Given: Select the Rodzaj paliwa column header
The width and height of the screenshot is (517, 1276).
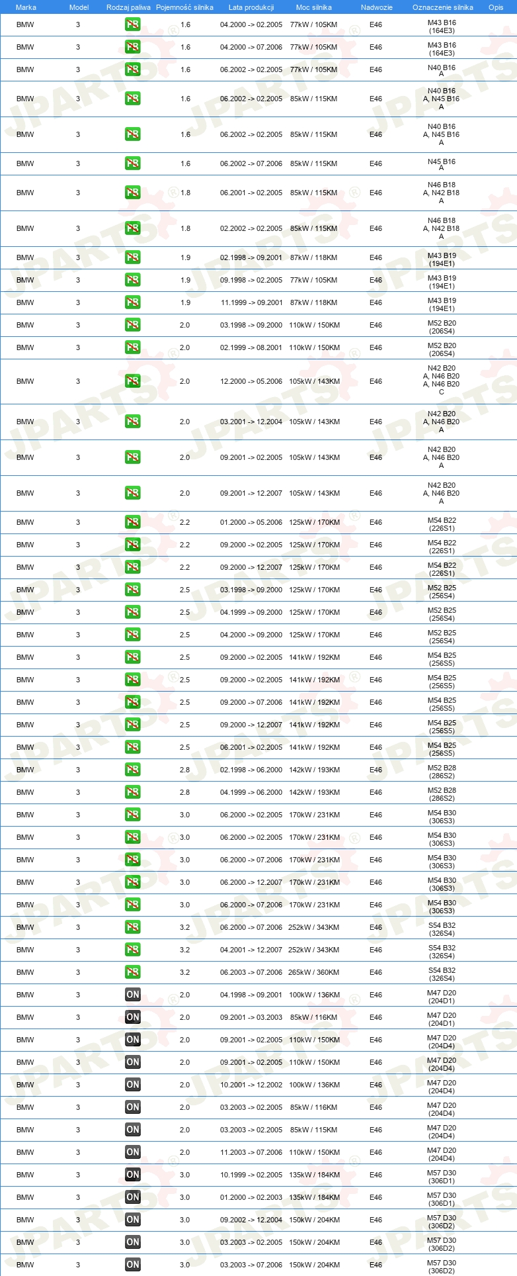Looking at the screenshot, I should tap(128, 7).
